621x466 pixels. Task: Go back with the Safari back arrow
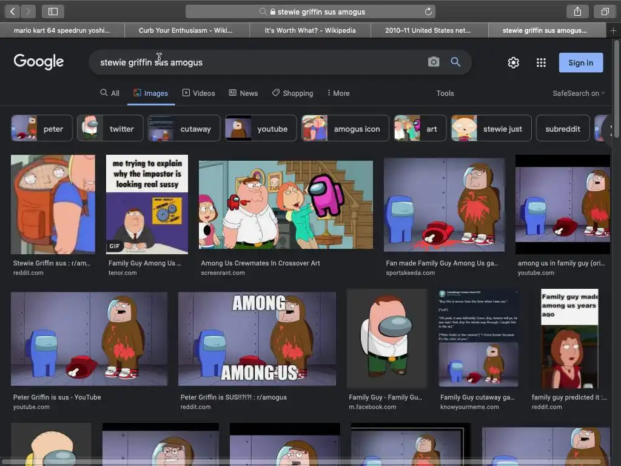click(12, 12)
